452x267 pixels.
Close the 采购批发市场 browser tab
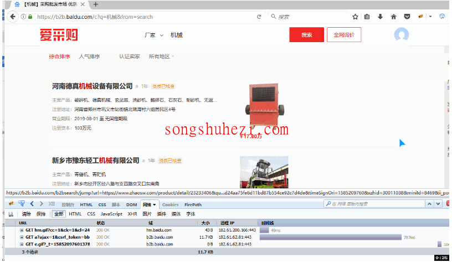coord(83,4)
